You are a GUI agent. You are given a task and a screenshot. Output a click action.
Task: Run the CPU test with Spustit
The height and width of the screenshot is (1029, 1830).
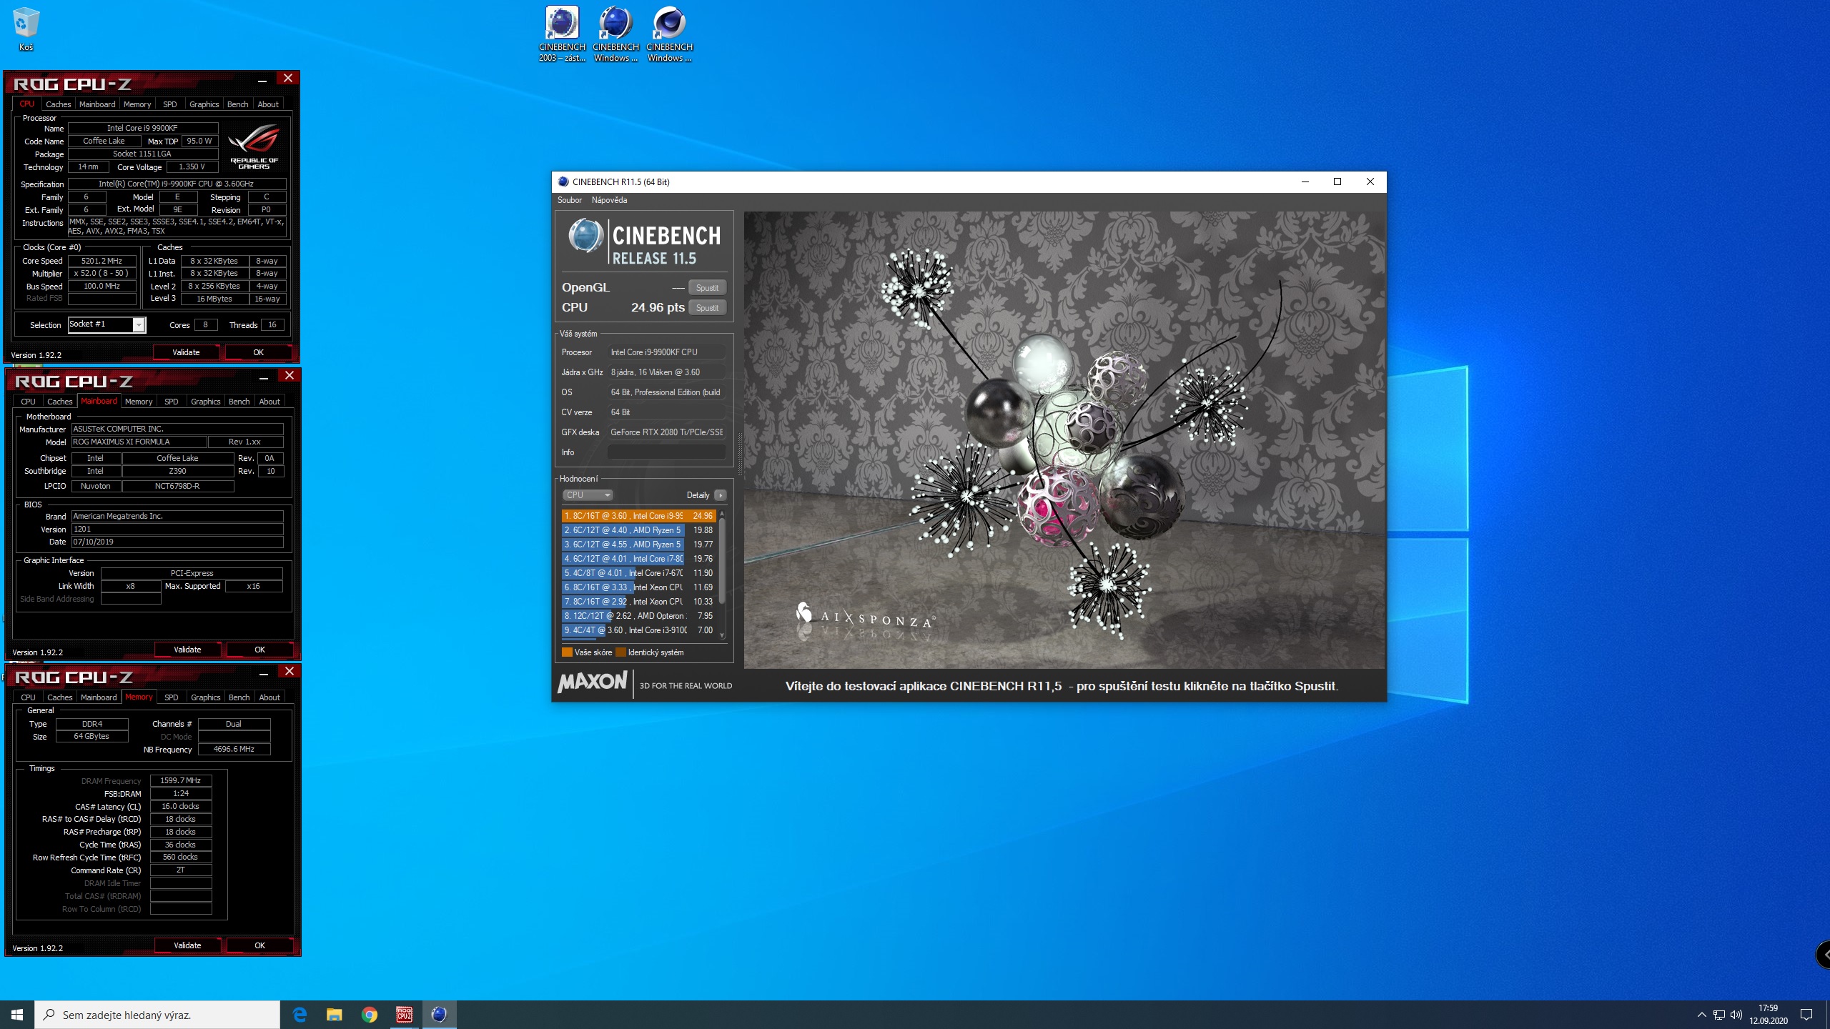pos(707,307)
